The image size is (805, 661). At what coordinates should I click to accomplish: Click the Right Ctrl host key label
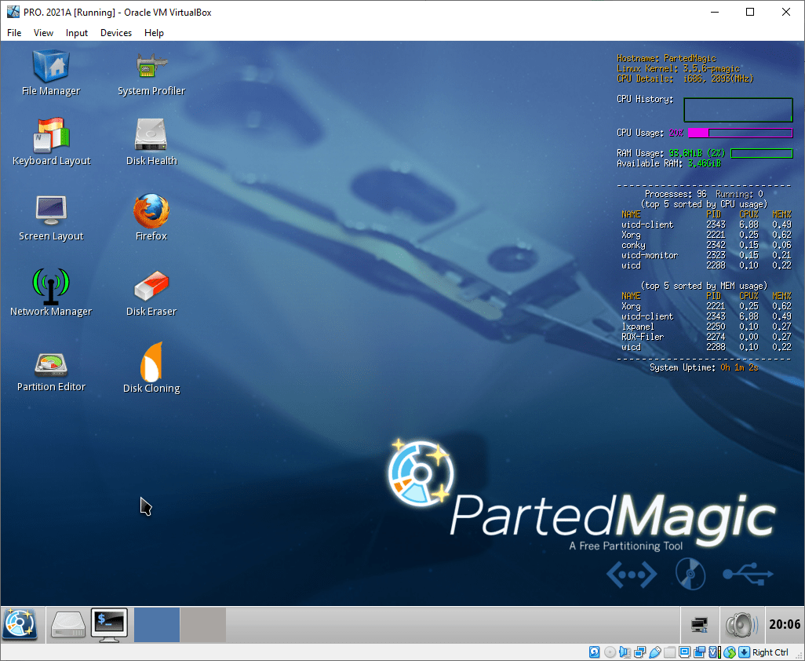point(770,652)
